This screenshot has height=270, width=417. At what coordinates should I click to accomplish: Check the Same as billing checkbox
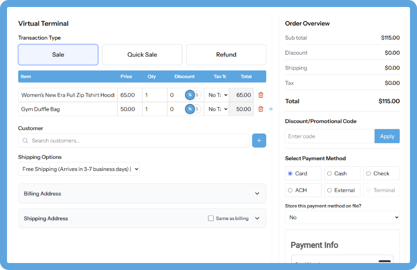tap(211, 218)
